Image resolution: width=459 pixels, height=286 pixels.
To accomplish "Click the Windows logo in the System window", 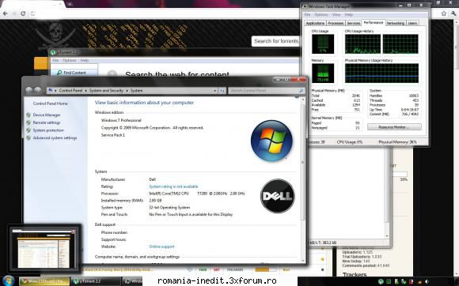I will pos(271,141).
